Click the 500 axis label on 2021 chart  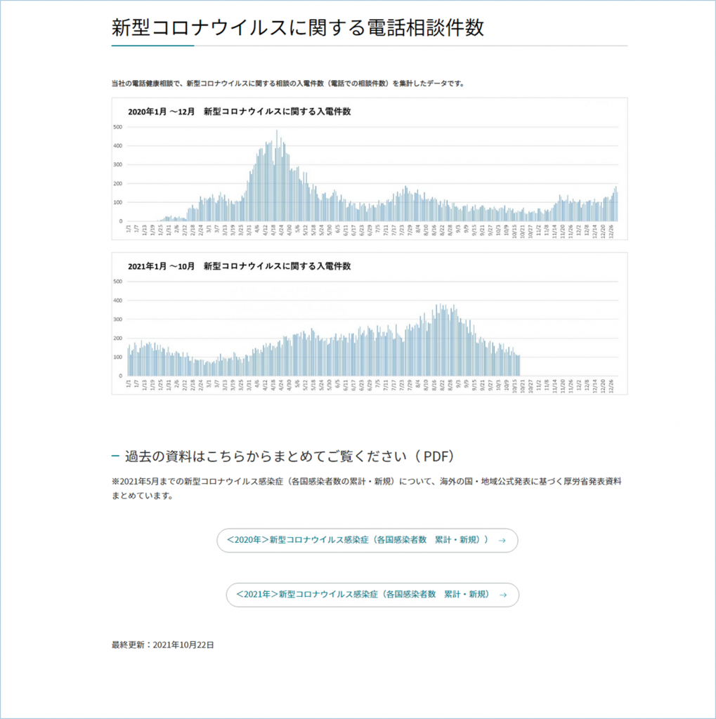[x=117, y=282]
